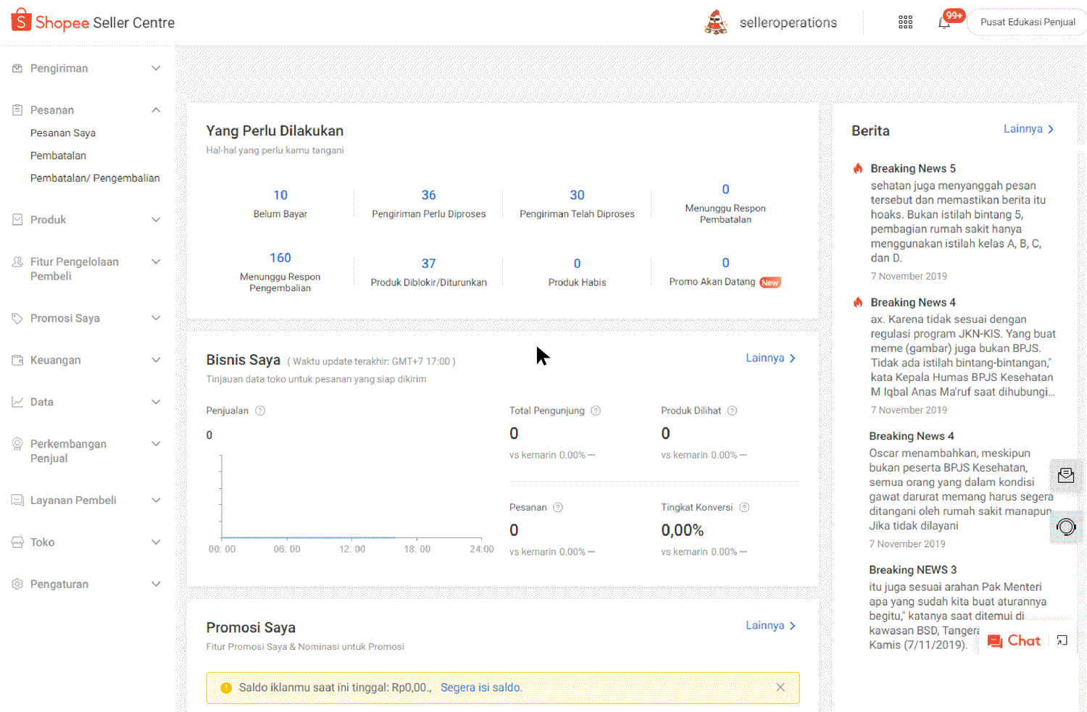Viewport: 1087px width, 712px height.
Task: Click the selleroperations profile avatar
Action: coord(716,22)
